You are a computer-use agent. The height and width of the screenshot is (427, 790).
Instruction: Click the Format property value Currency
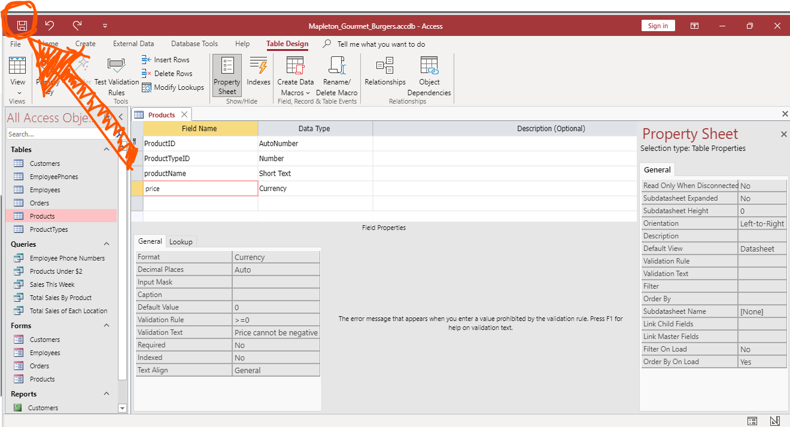pyautogui.click(x=276, y=257)
